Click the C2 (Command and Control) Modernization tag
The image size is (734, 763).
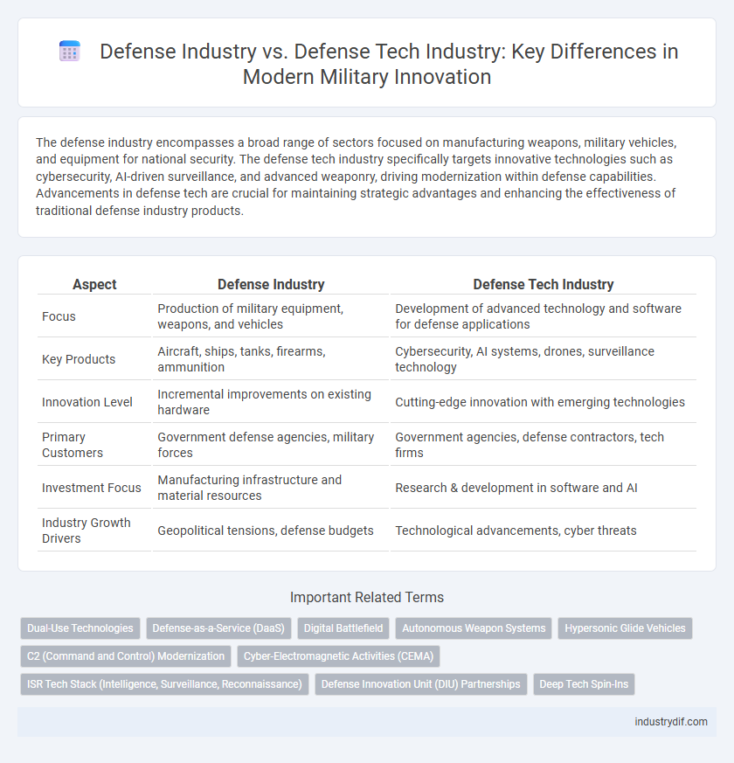126,656
